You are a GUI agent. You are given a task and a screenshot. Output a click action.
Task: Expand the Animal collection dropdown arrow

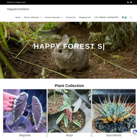pyautogui.click(x=62, y=17)
